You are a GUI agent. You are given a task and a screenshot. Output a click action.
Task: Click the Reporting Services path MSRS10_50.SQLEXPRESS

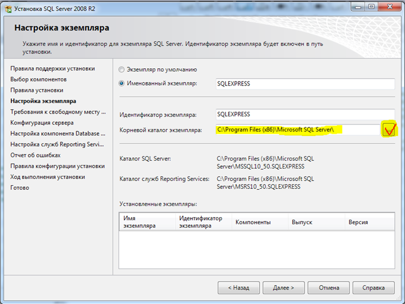click(265, 183)
